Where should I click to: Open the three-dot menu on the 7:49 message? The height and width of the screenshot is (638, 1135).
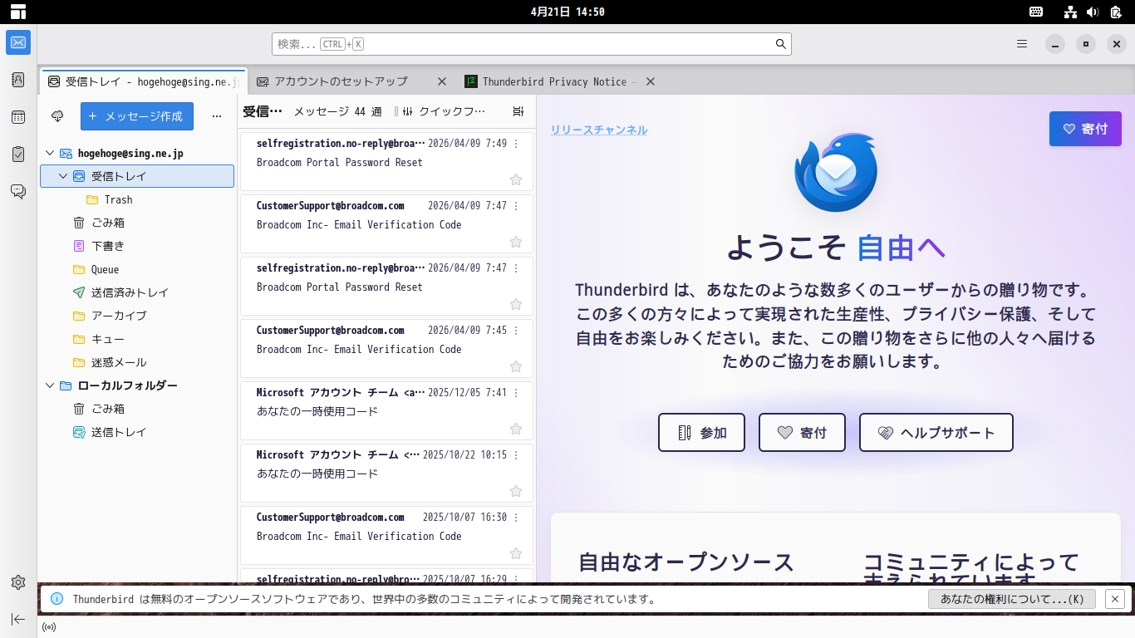point(516,144)
